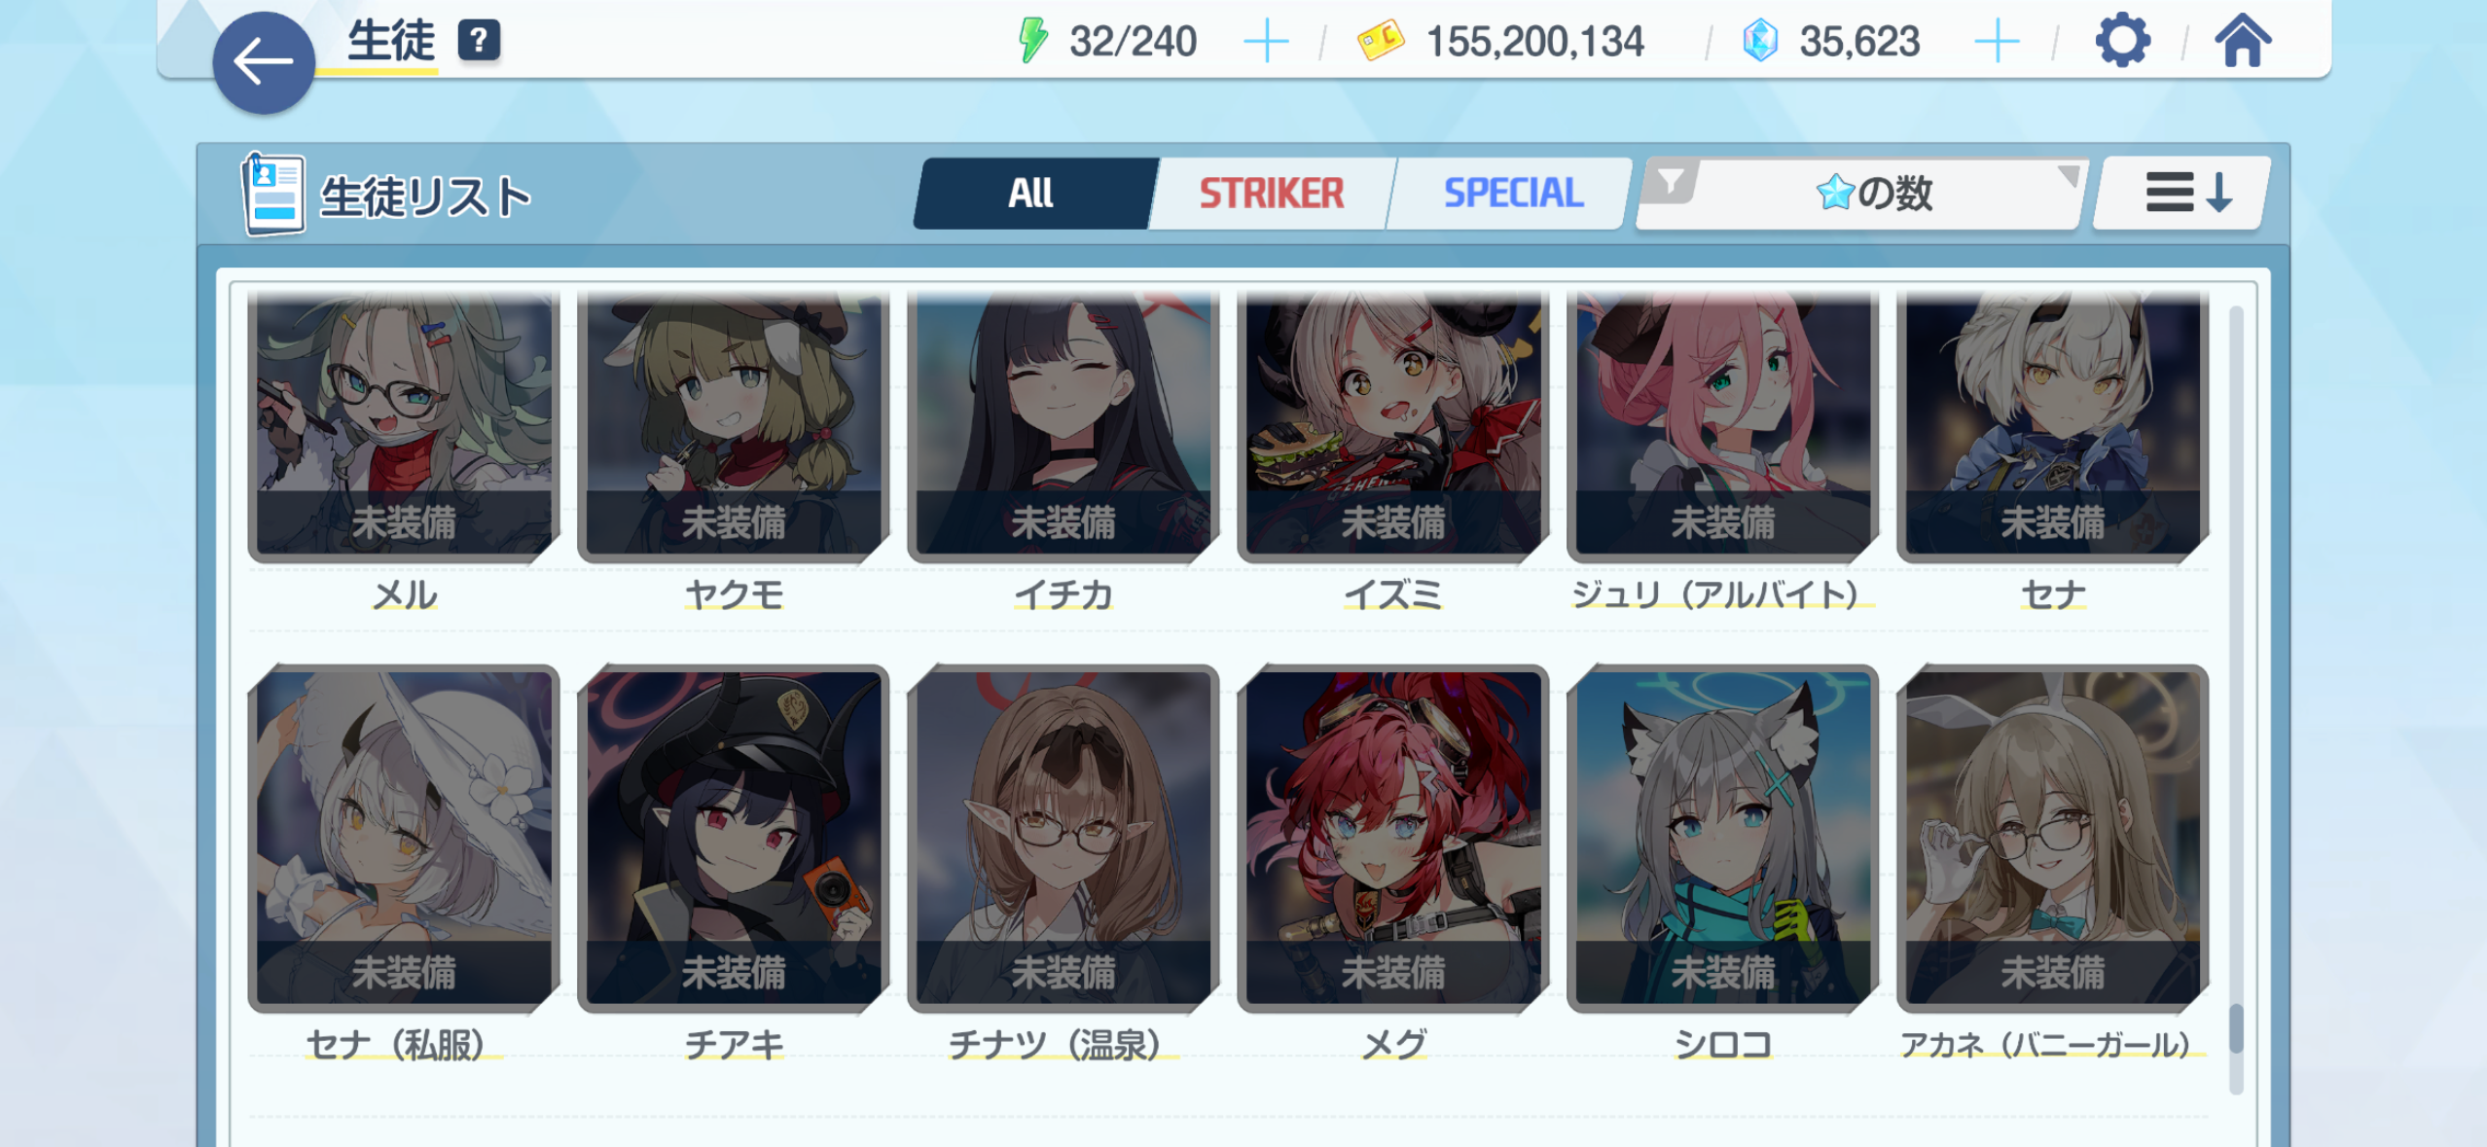2487x1147 pixels.
Task: Switch to the SPECIAL tab
Action: [1512, 193]
